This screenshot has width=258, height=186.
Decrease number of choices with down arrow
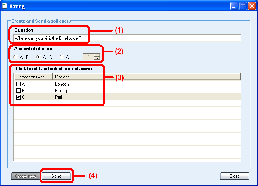coord(97,59)
